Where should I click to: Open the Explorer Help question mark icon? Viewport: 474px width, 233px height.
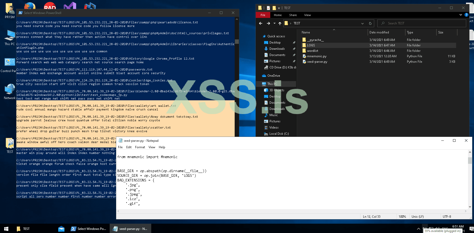[x=466, y=15]
